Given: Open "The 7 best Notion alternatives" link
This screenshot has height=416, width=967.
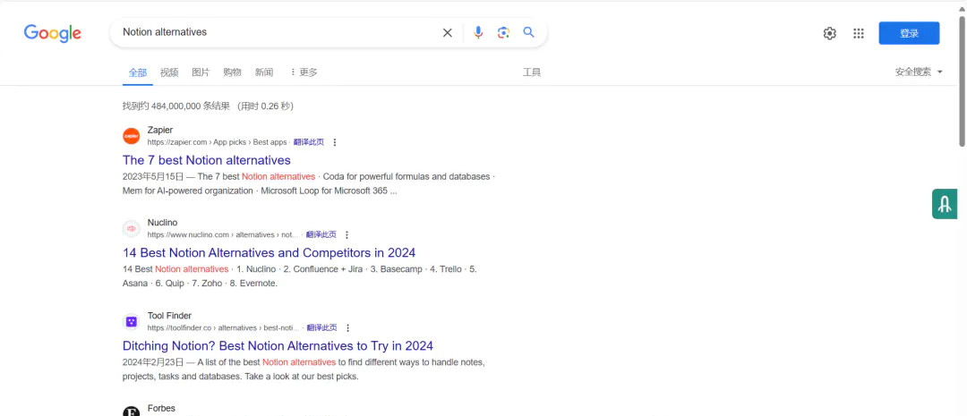Looking at the screenshot, I should pos(207,160).
